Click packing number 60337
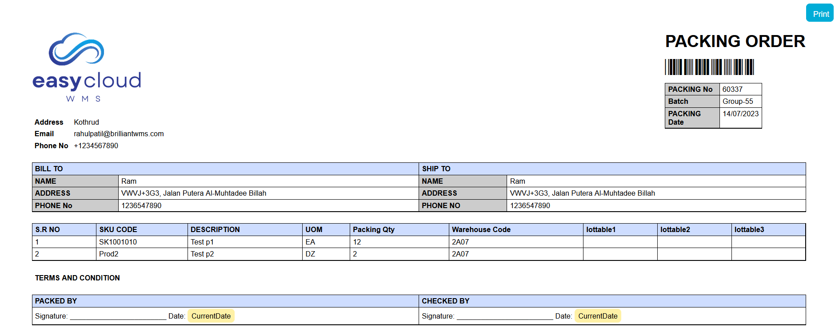 [x=732, y=89]
